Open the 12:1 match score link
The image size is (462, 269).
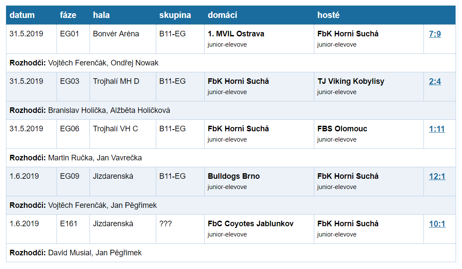tap(437, 176)
